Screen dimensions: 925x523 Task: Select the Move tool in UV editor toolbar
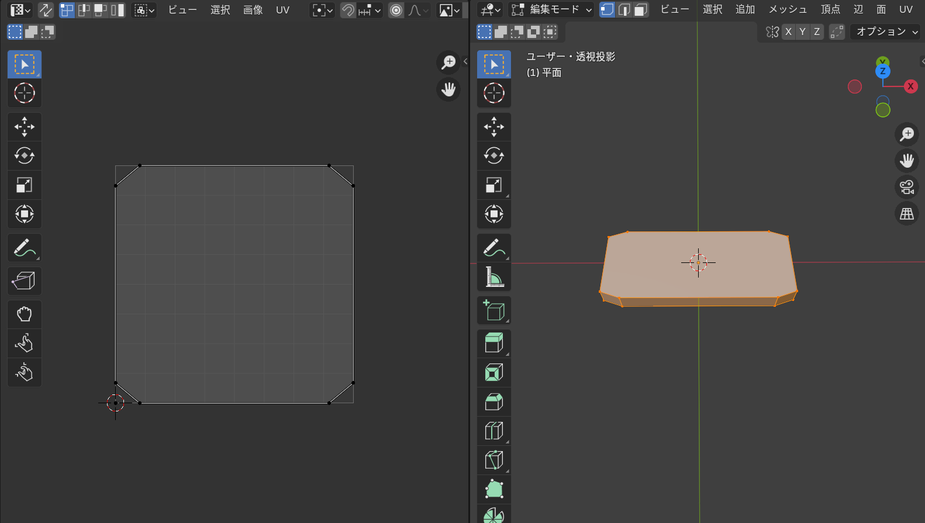coord(25,126)
